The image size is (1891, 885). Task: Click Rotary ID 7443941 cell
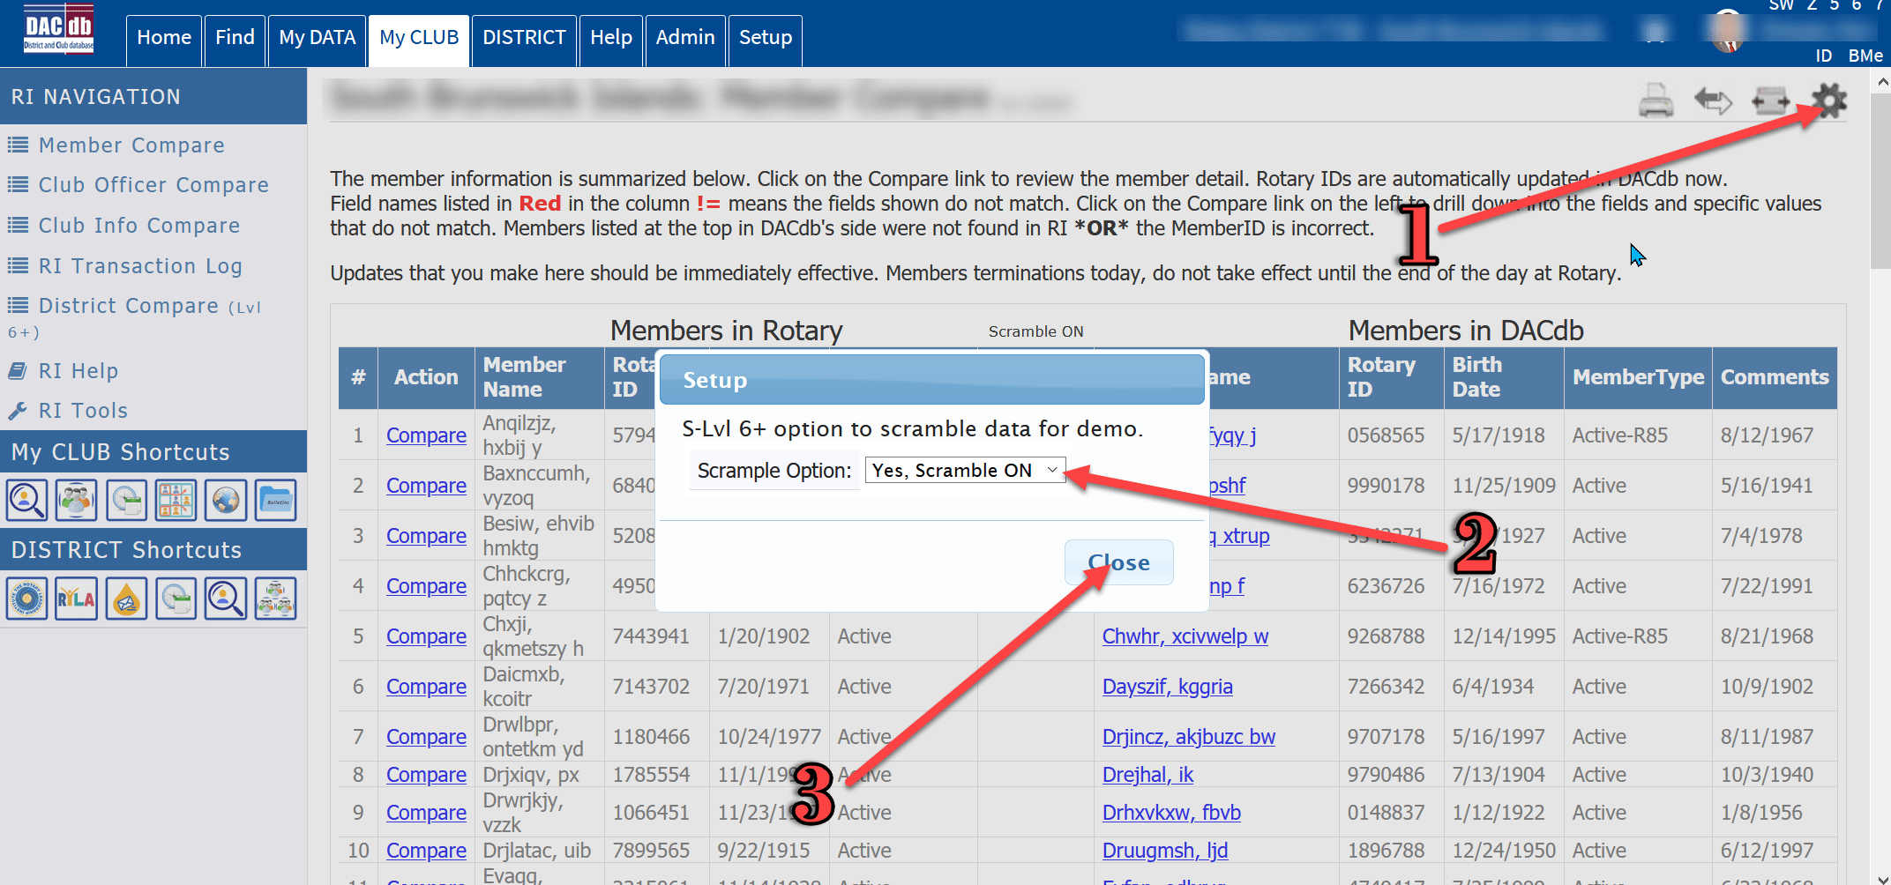coord(657,636)
